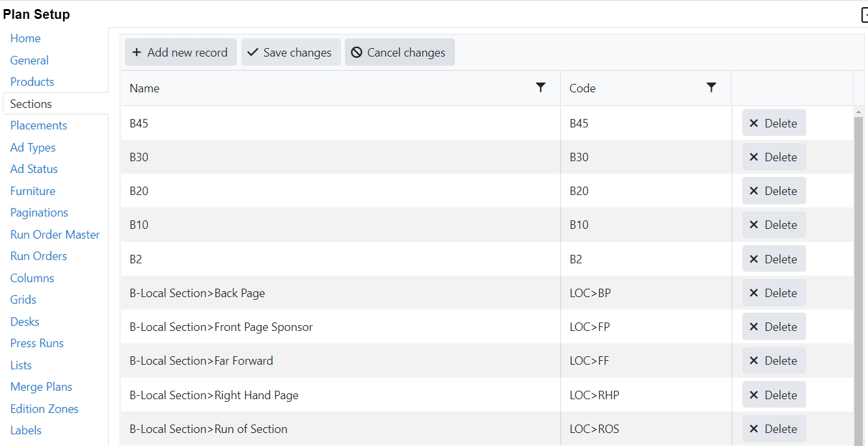Open the Placements setup page

click(x=38, y=125)
